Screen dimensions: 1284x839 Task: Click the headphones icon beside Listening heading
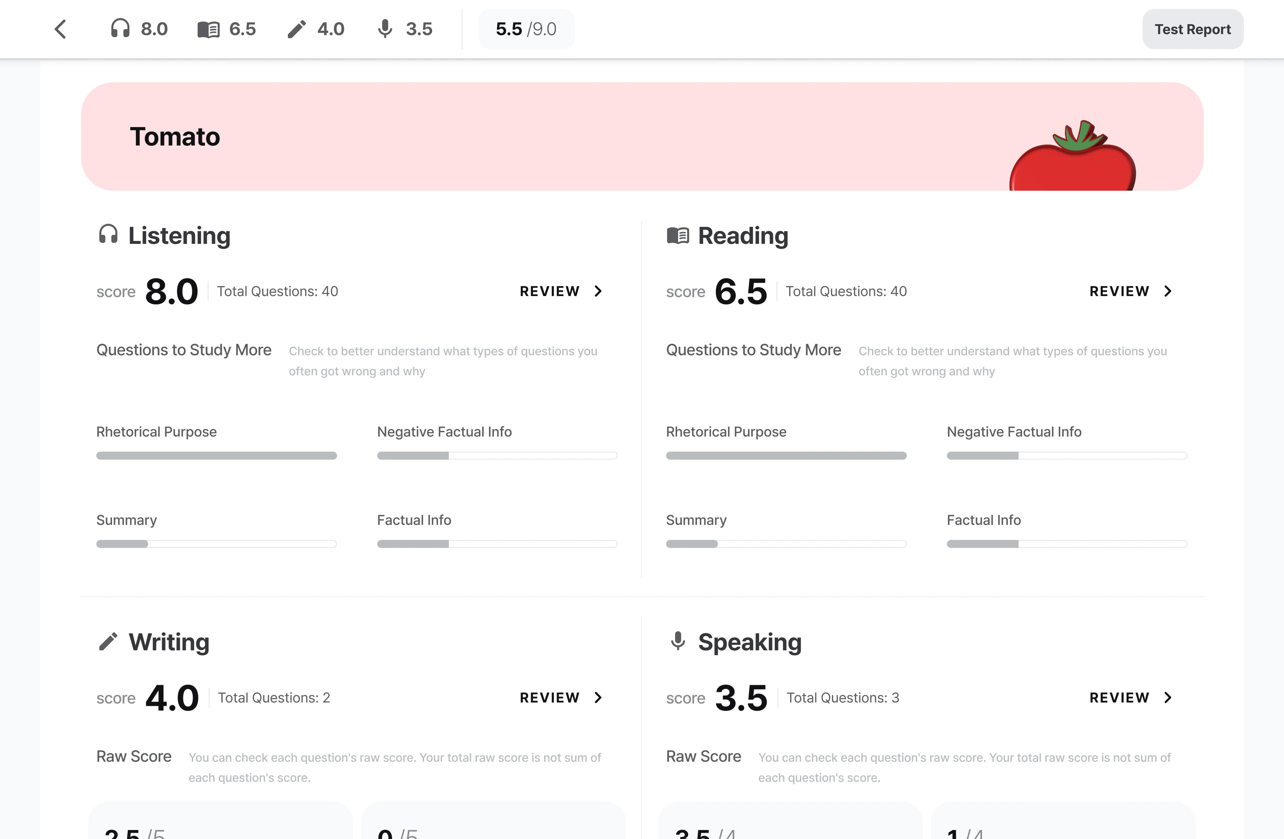[x=108, y=234]
